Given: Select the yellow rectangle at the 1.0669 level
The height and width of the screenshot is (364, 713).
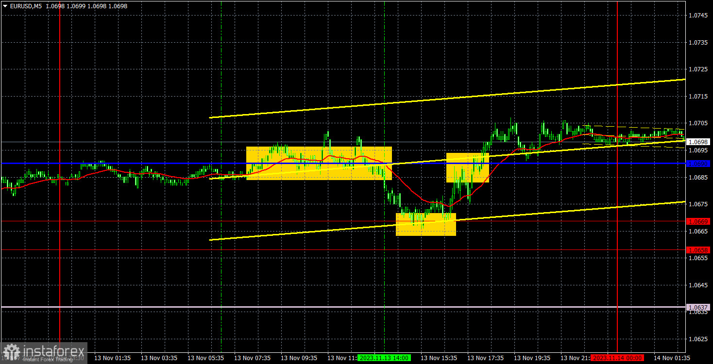Looking at the screenshot, I should [426, 224].
